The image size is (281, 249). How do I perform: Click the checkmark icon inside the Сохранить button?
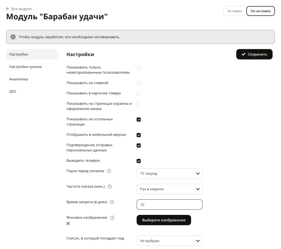click(243, 54)
